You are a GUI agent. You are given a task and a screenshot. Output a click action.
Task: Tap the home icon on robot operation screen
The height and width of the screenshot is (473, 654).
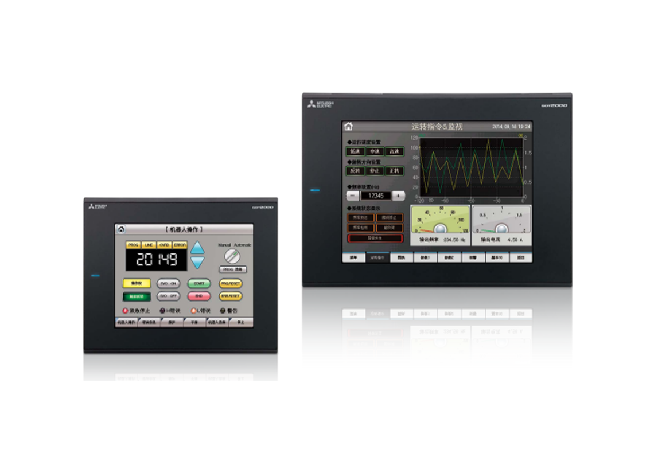coord(121,230)
